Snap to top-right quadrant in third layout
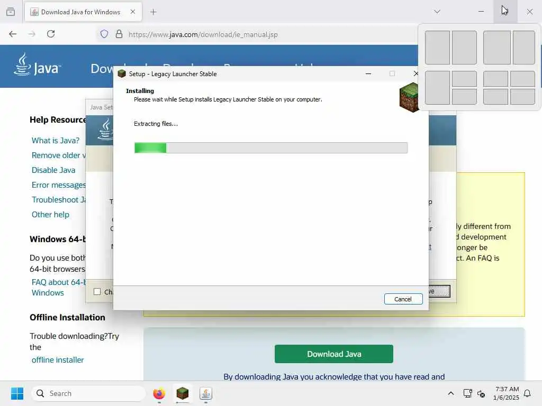Image resolution: width=542 pixels, height=406 pixels. tap(464, 79)
